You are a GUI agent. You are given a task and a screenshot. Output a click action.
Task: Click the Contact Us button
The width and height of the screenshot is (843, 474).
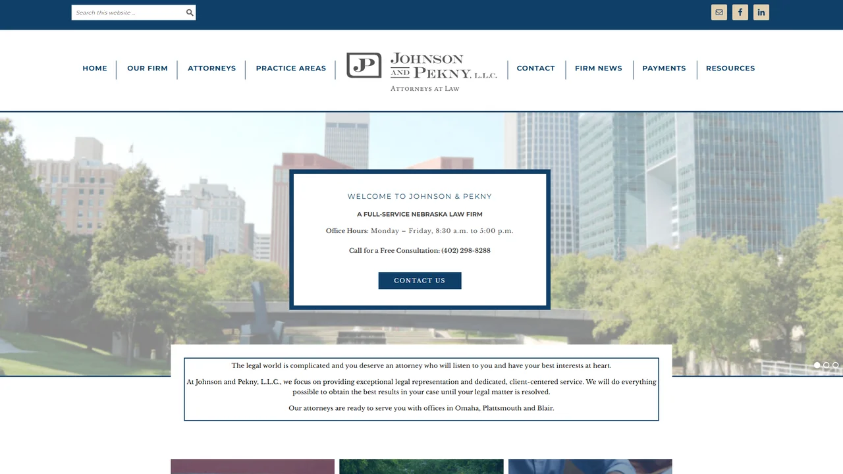[420, 280]
